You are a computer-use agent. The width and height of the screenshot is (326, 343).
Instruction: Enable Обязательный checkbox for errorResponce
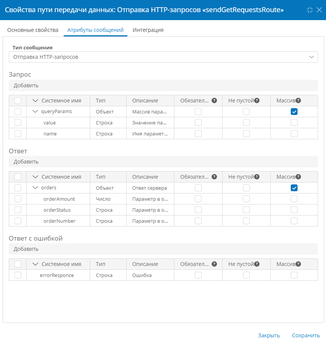click(198, 275)
